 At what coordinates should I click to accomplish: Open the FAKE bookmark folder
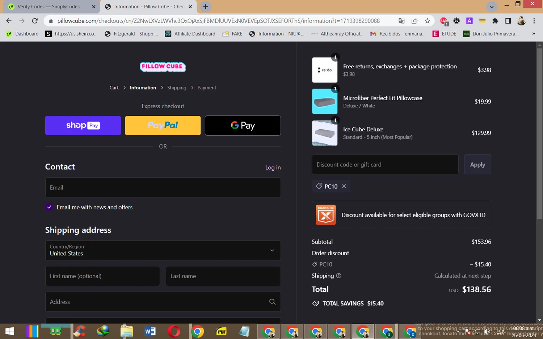coord(232,34)
